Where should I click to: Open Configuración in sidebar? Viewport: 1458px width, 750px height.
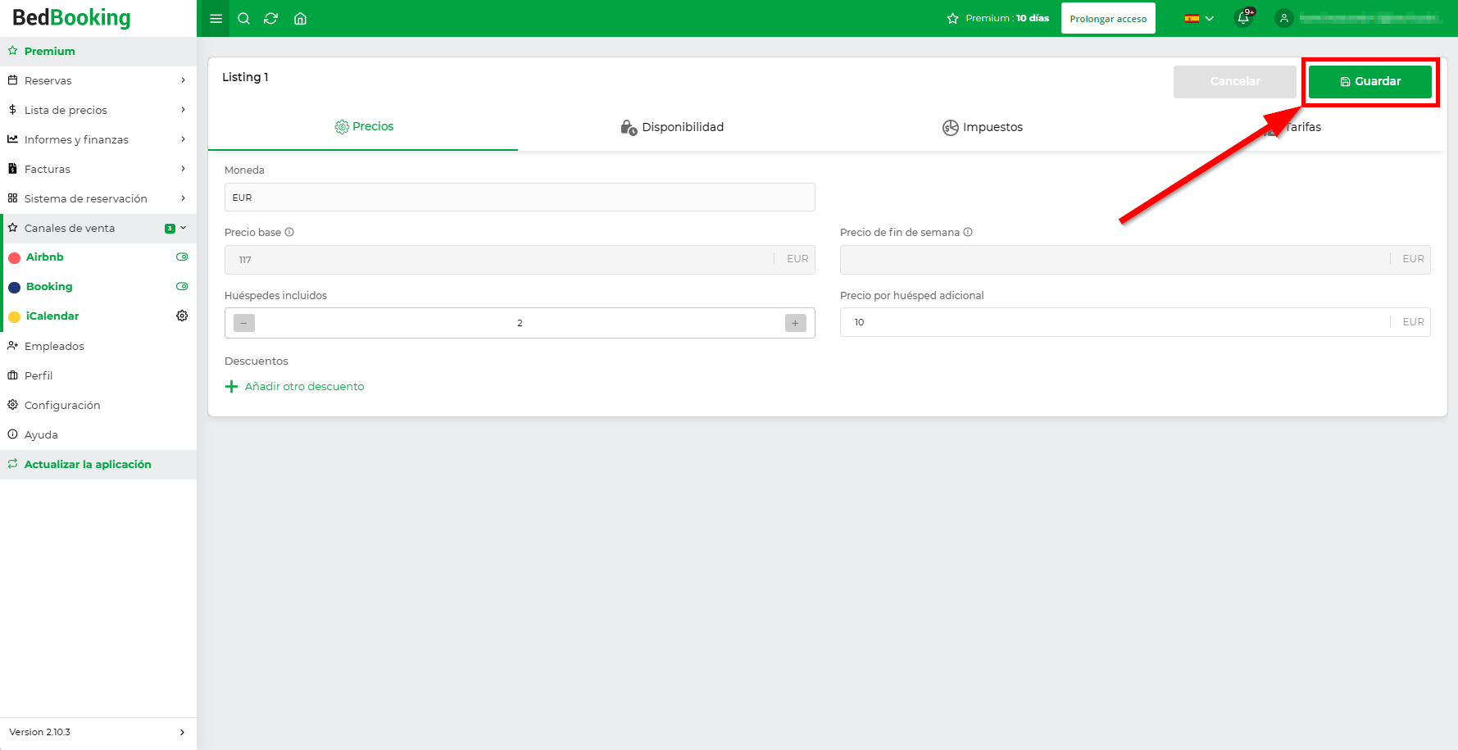[x=98, y=405]
